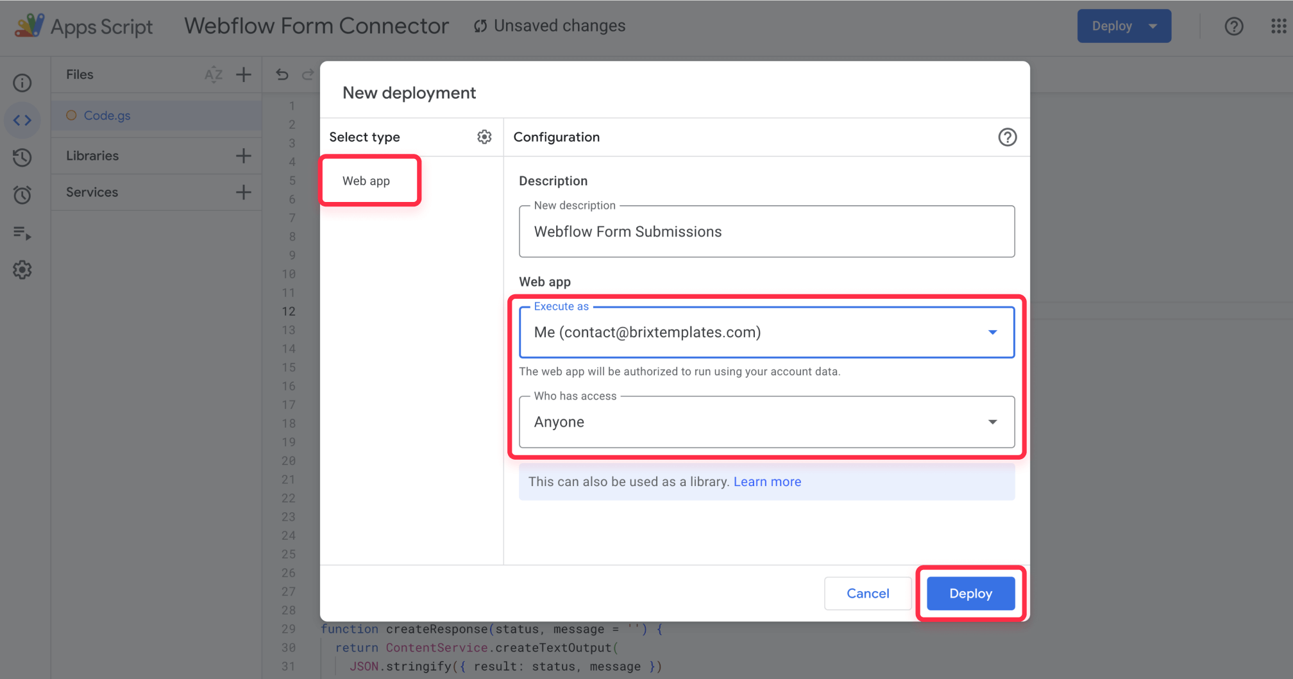Click the Unsaved changes status text
Screen dimensions: 1293x679
pyautogui.click(x=559, y=26)
